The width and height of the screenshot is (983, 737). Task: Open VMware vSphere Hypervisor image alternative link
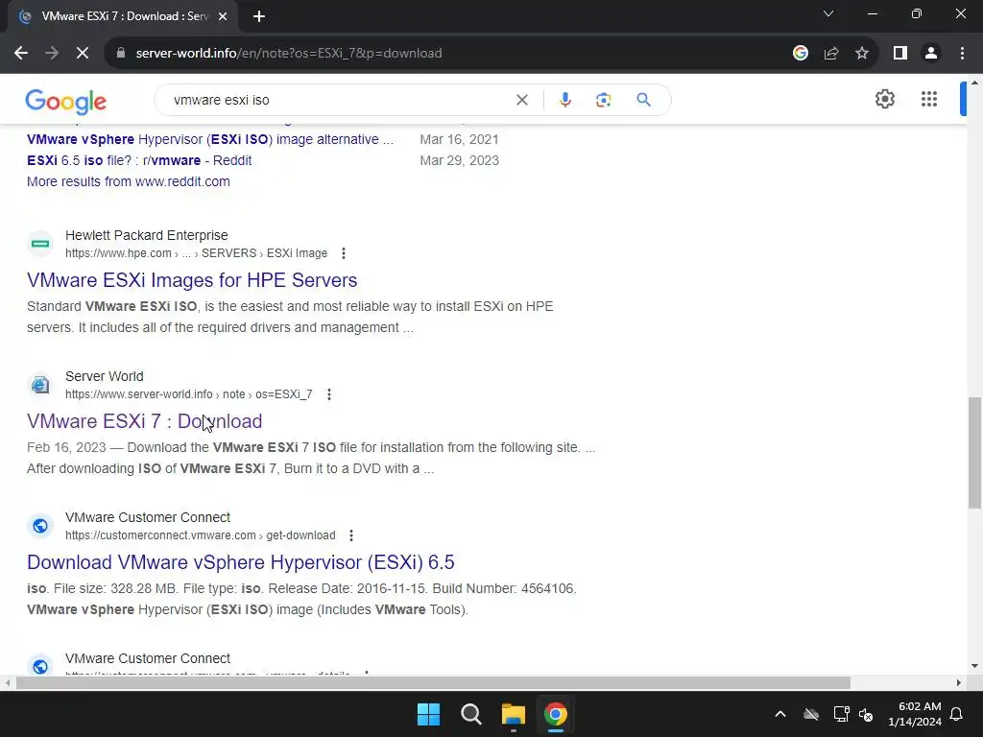(210, 139)
